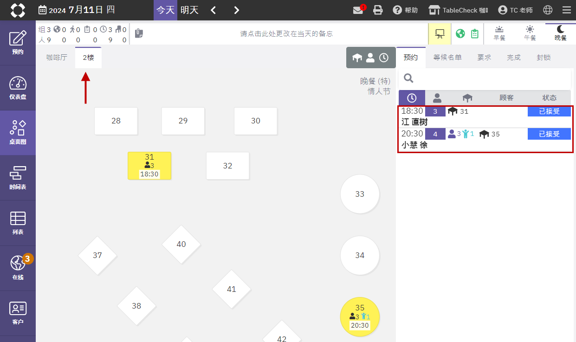Edit the day memo field 请点击此处更改在当天的备忘
This screenshot has height=342, width=576.
286,34
